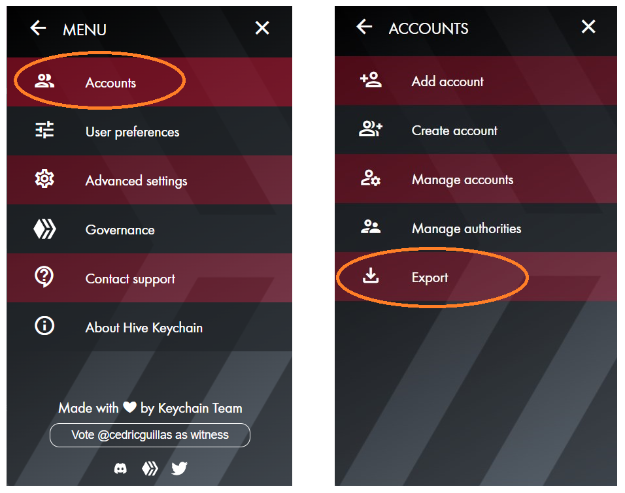Open the Hive logo footer icon
The width and height of the screenshot is (625, 493).
(x=150, y=468)
